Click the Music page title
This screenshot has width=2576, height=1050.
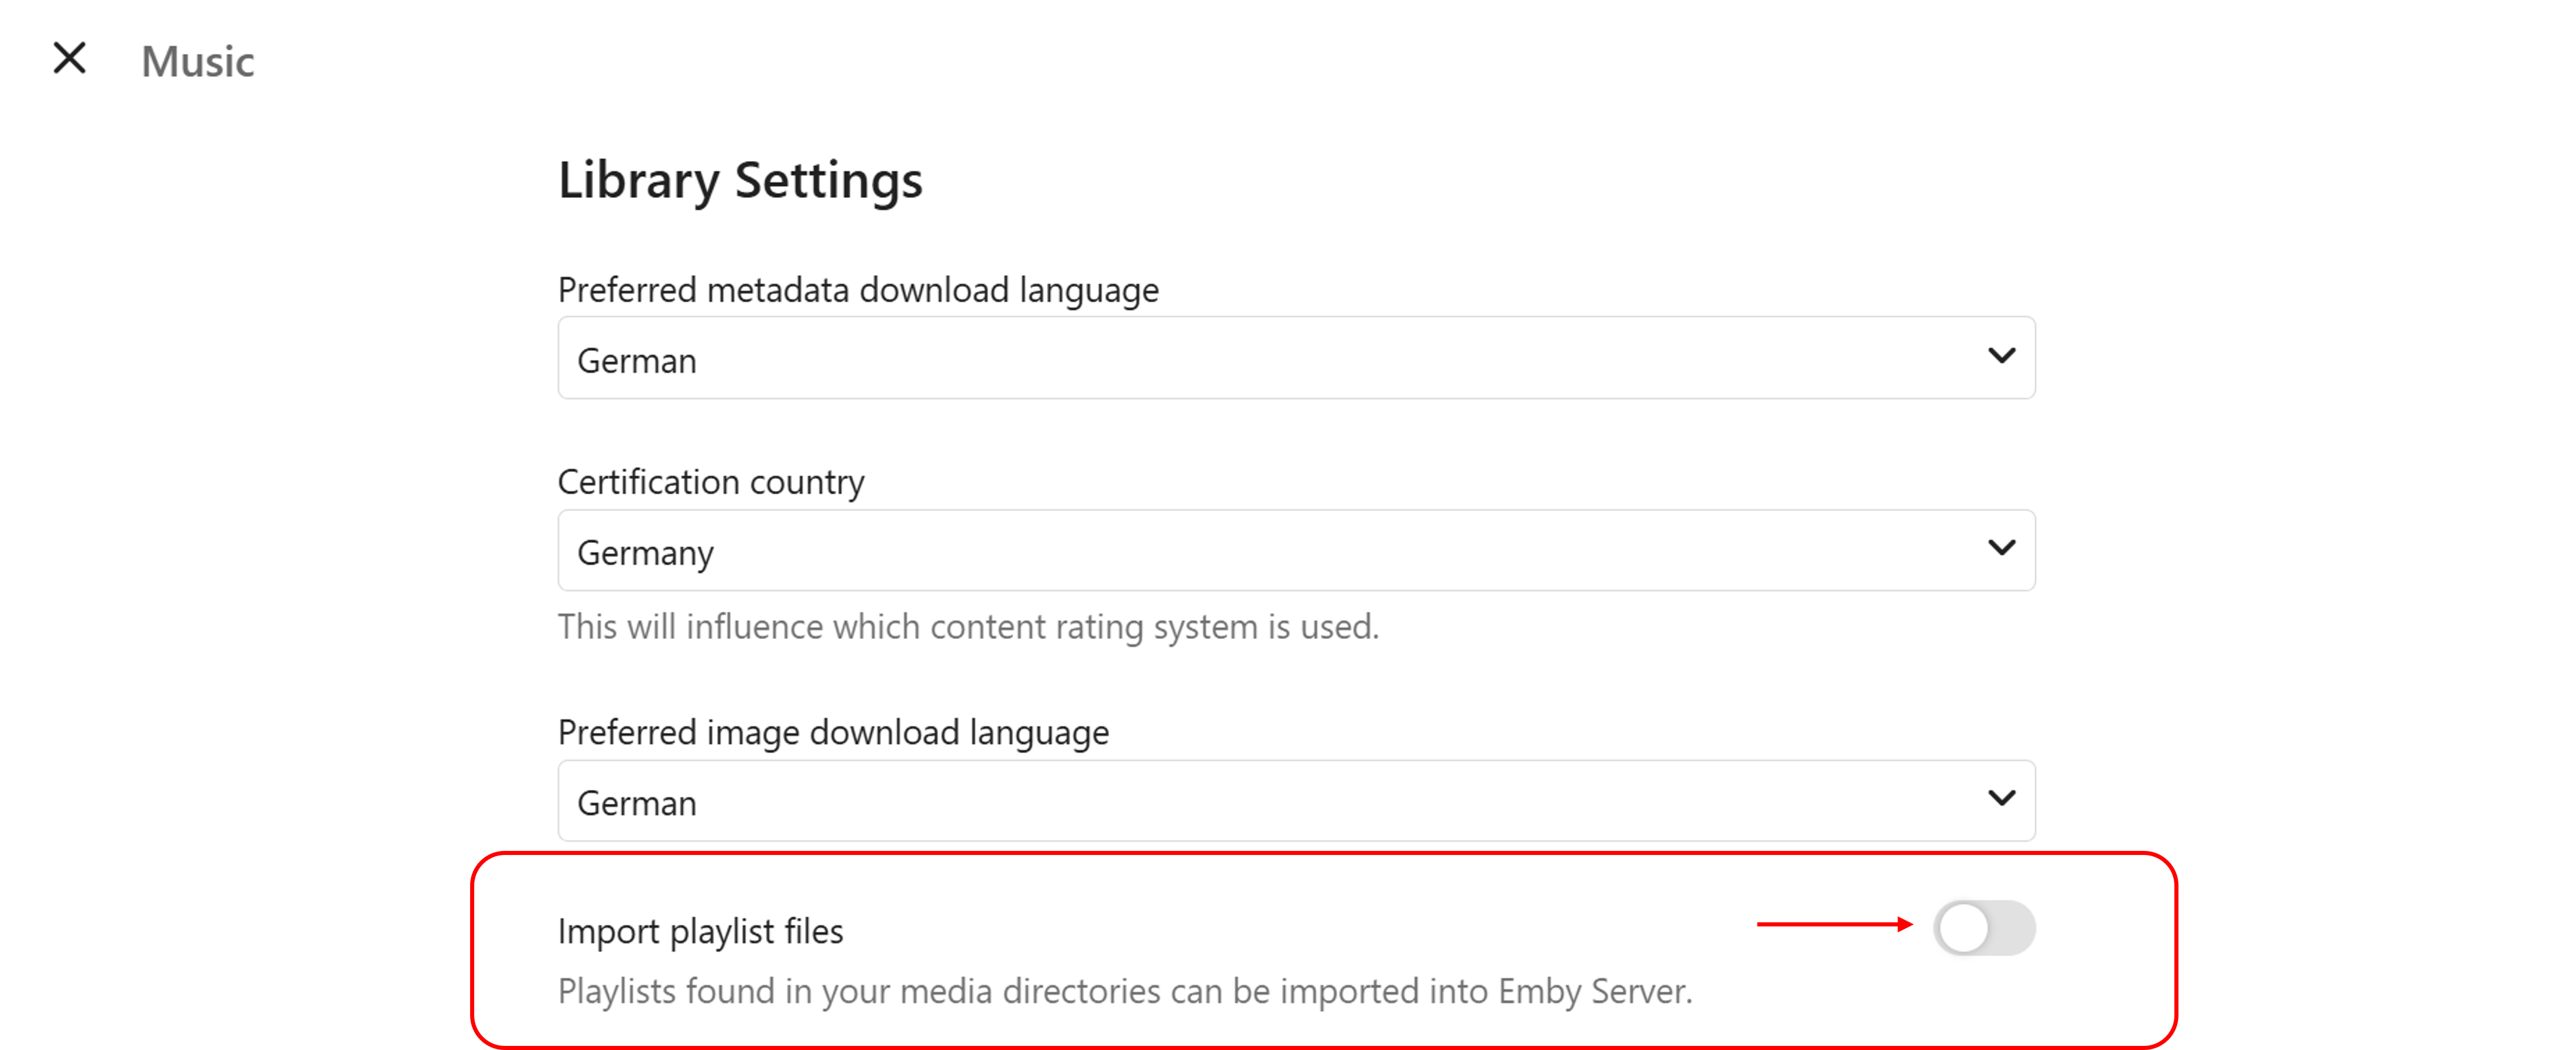pyautogui.click(x=198, y=62)
